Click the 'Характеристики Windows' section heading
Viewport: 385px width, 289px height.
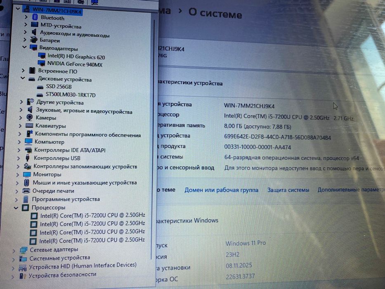click(x=187, y=220)
